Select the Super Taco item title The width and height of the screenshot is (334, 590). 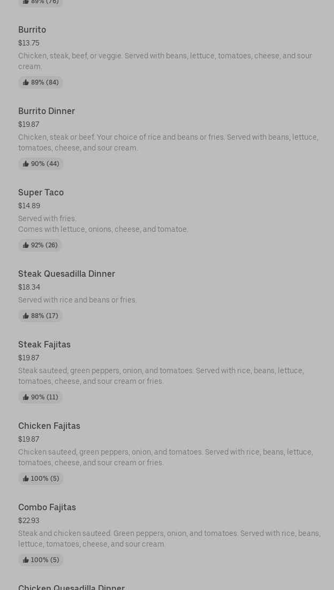click(41, 193)
